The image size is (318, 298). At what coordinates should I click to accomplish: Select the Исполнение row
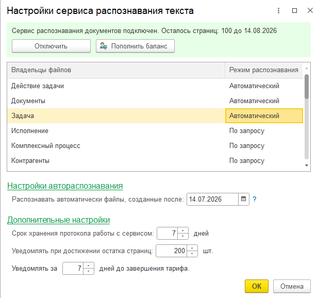tap(155, 131)
